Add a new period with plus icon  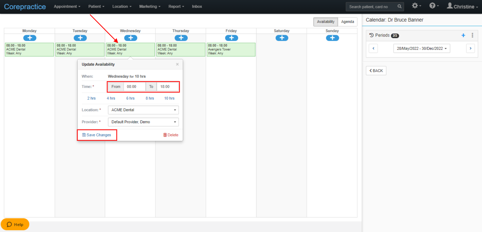(463, 35)
